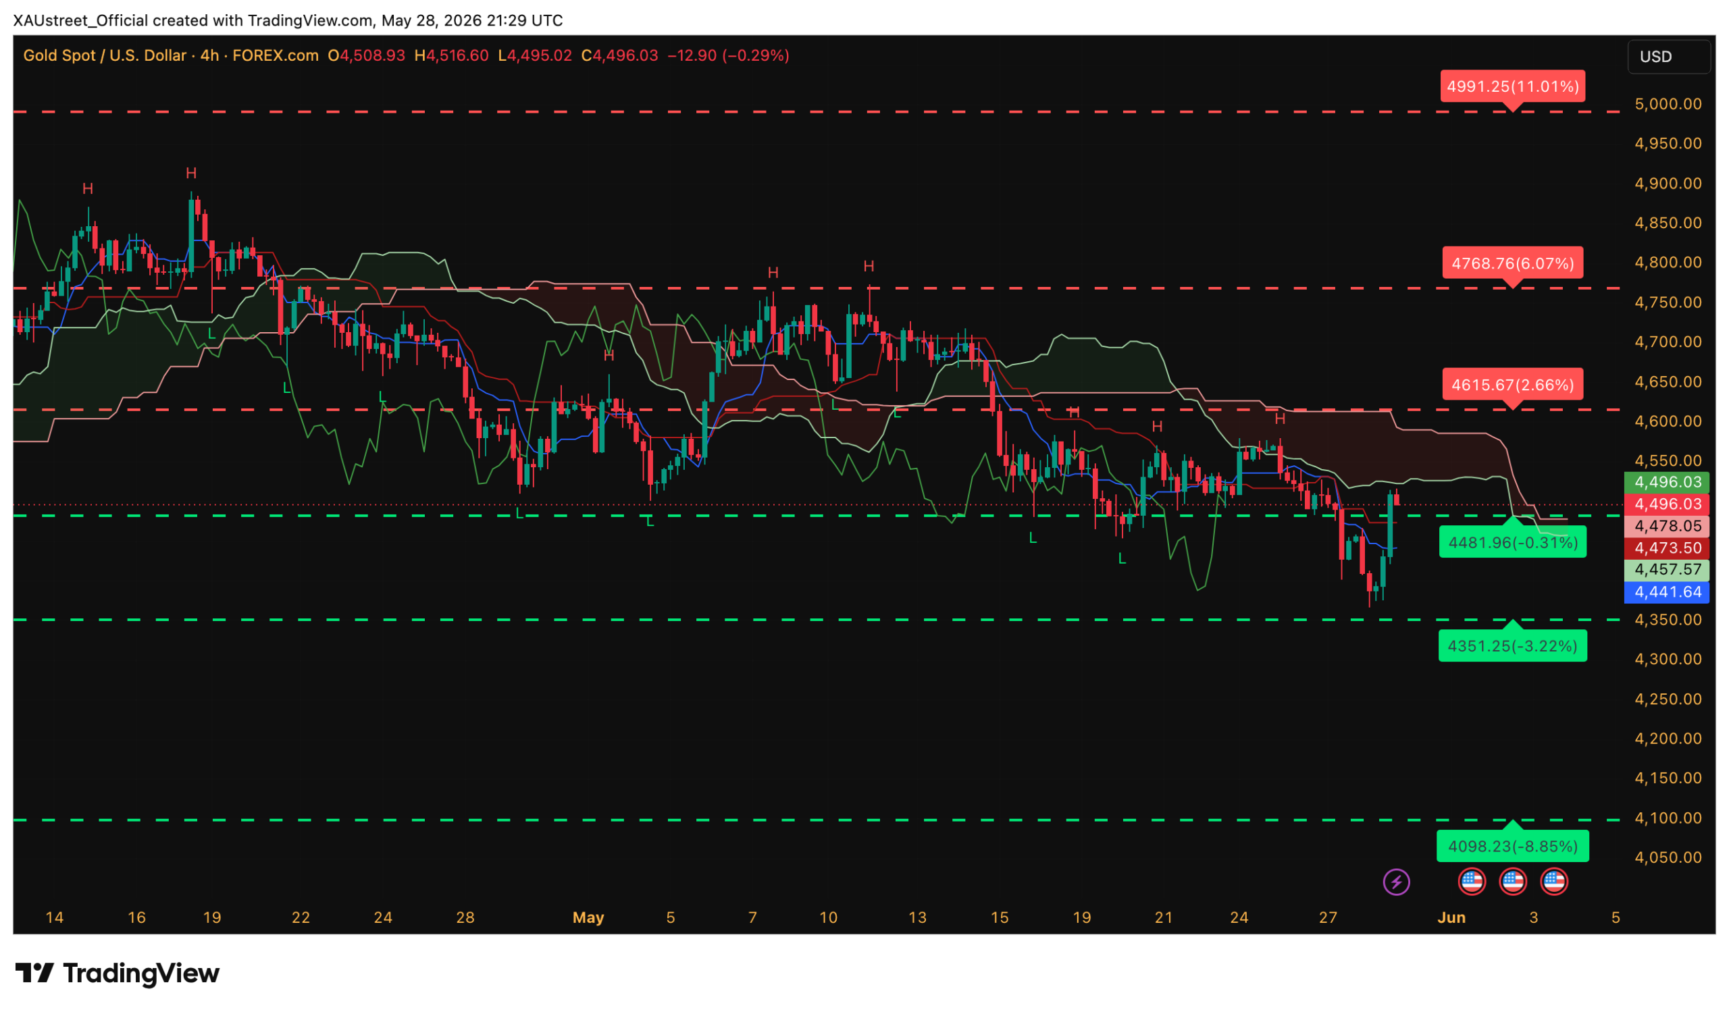This screenshot has height=1012, width=1729.
Task: Click the change value −12.90 (−0.29%)
Action: pos(729,55)
